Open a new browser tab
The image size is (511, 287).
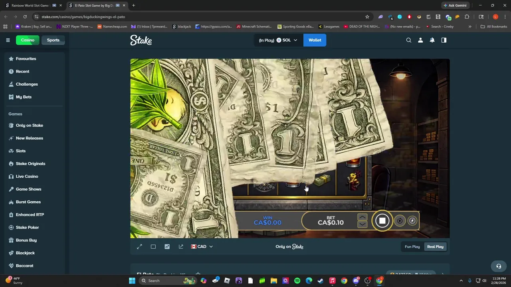[133, 6]
